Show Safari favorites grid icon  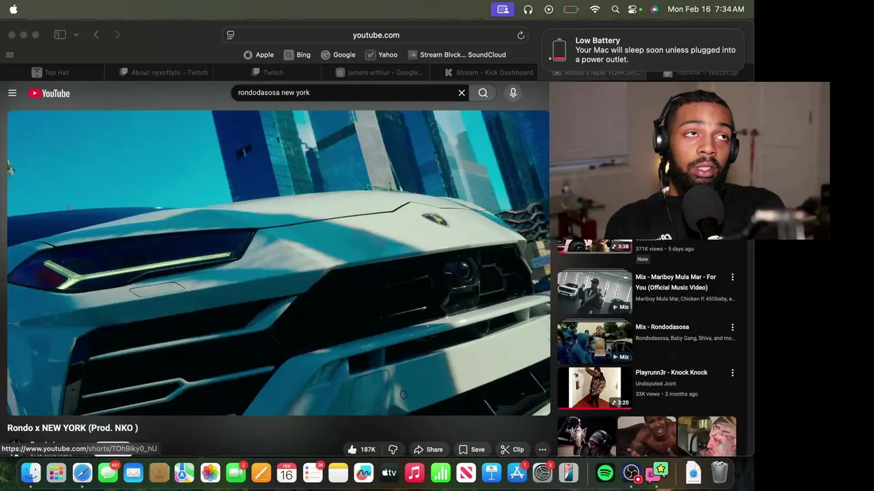click(x=10, y=55)
